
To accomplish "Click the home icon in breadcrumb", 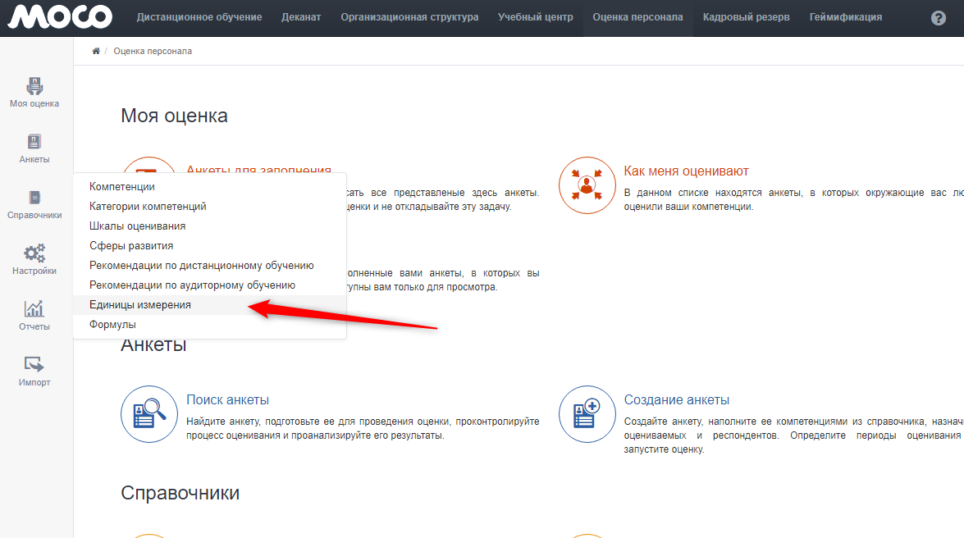I will point(96,51).
